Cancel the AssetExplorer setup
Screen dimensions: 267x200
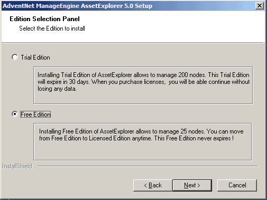[237, 185]
